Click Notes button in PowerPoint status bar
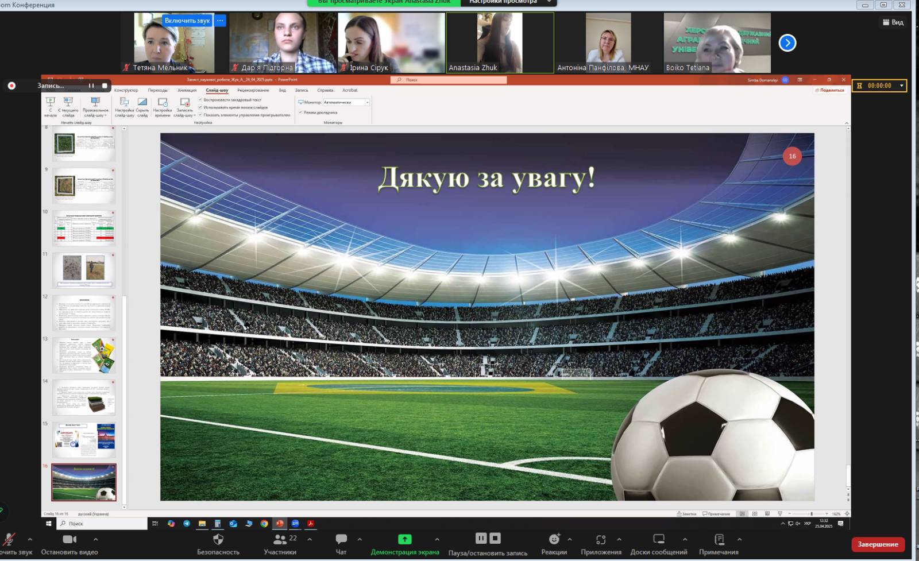Screen dimensions: 919x561 (686, 514)
